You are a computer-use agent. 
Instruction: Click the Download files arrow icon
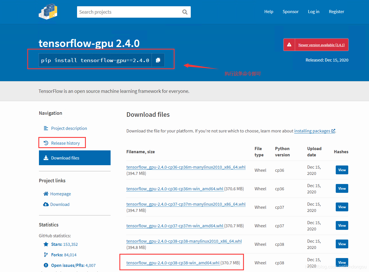pos(46,158)
